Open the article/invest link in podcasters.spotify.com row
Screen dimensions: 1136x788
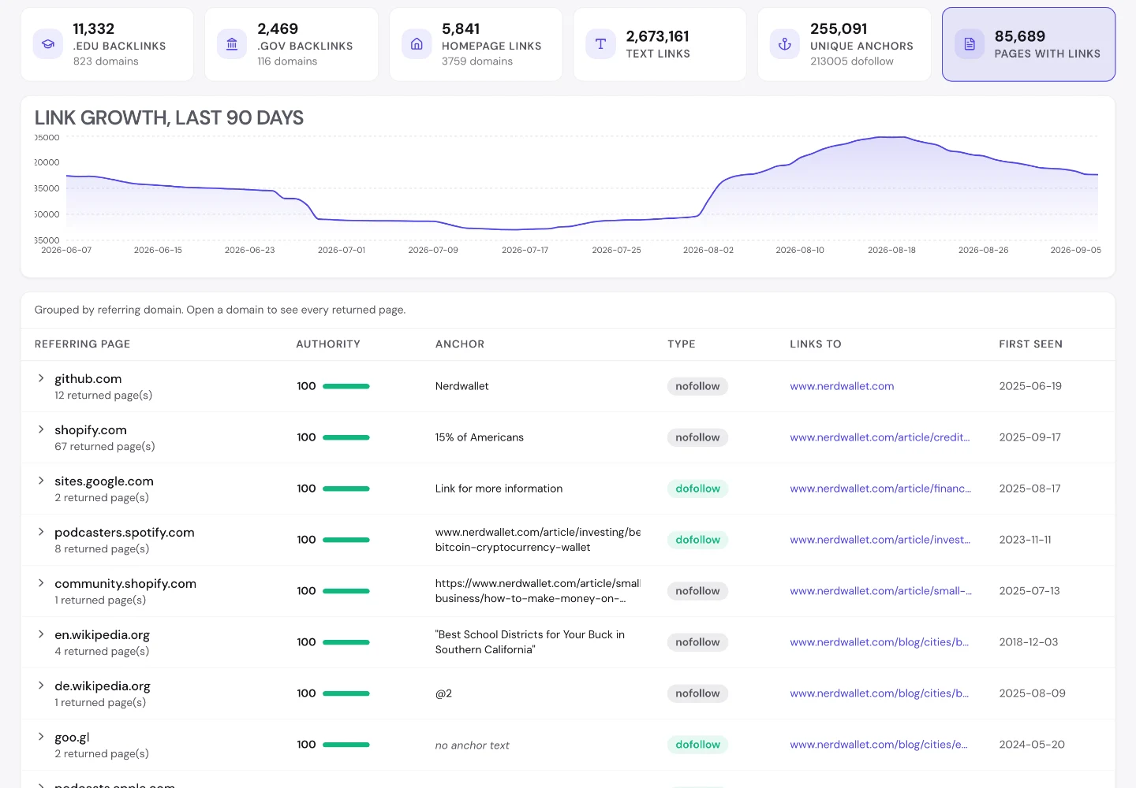coord(880,540)
